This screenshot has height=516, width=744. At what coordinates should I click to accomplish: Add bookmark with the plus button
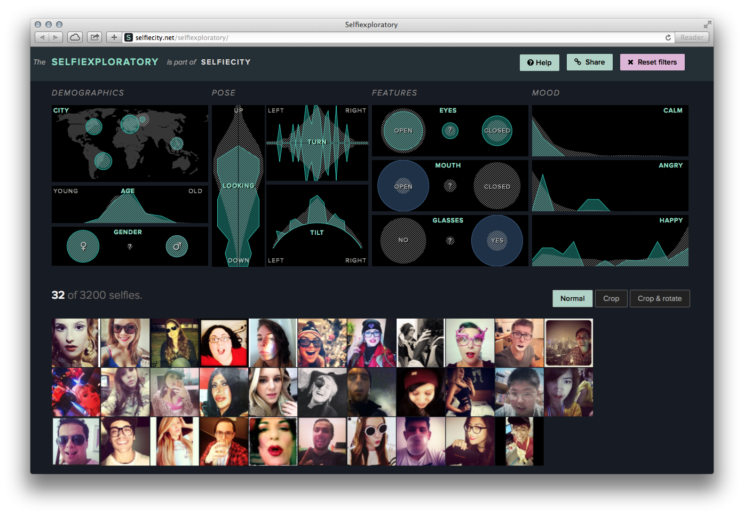tap(114, 37)
